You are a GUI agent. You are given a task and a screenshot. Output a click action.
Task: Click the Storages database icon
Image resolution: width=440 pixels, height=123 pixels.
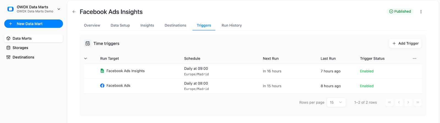click(9, 48)
